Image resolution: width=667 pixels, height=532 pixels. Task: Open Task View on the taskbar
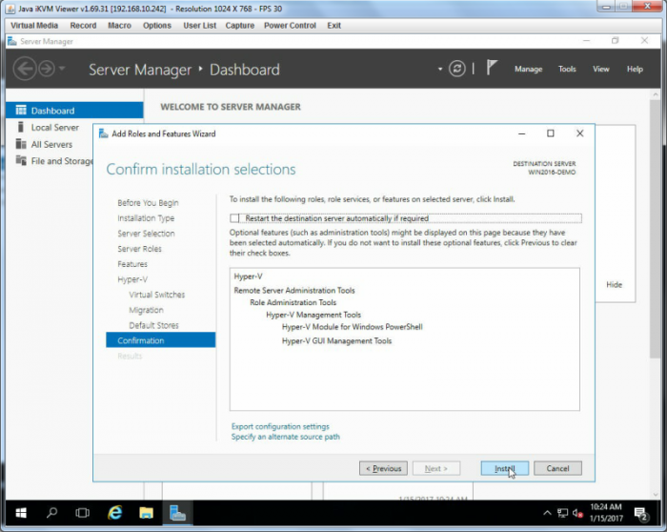(x=82, y=513)
